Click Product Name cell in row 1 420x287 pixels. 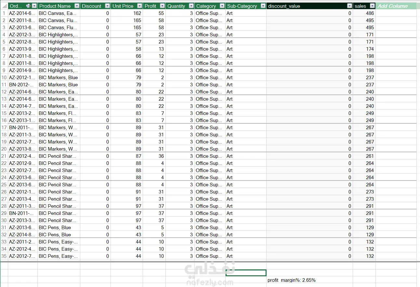point(59,13)
